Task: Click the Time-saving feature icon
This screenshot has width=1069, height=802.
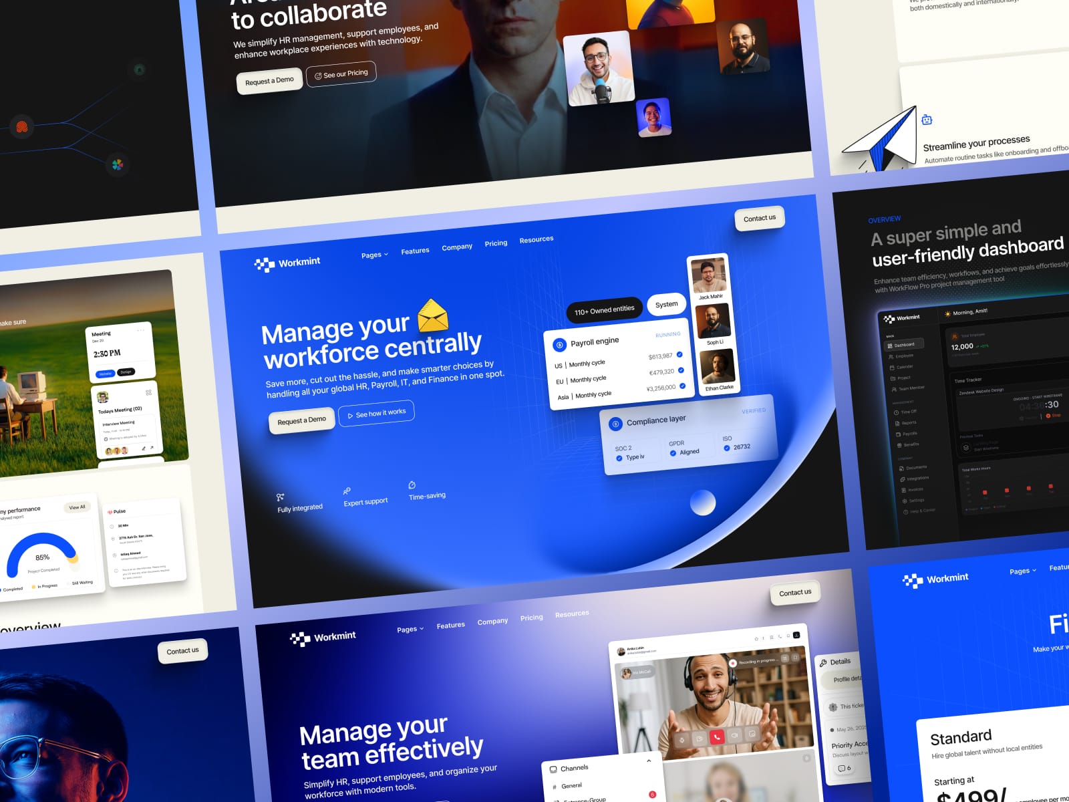Action: click(x=412, y=485)
